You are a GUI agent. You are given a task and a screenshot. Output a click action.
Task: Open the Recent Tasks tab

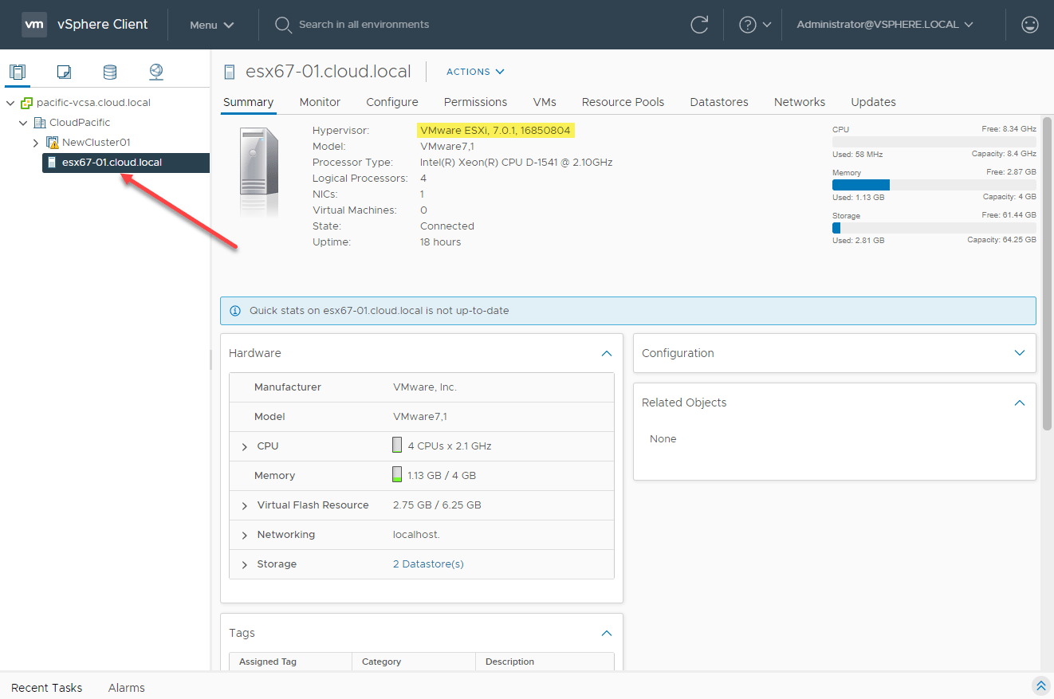(x=47, y=687)
